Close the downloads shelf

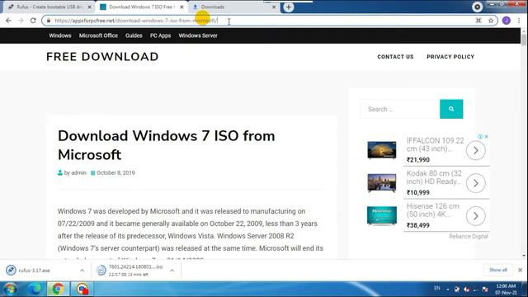click(521, 270)
